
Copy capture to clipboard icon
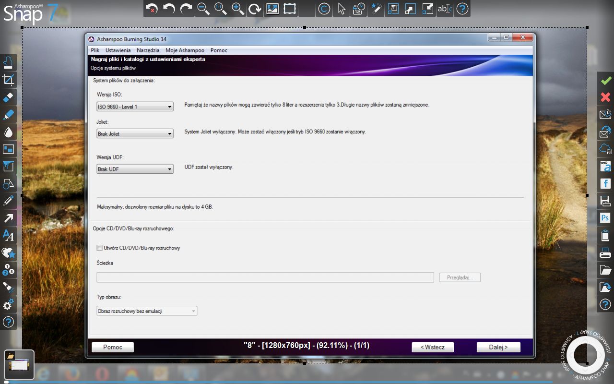pos(605,235)
